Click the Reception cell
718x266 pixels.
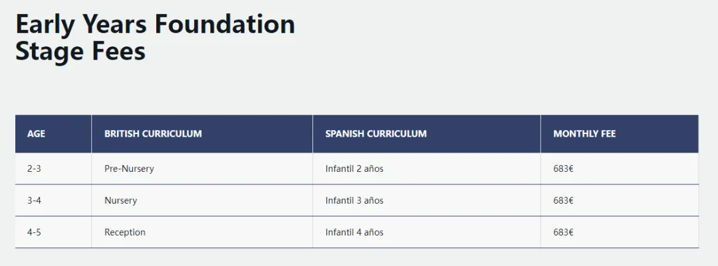pyautogui.click(x=202, y=232)
